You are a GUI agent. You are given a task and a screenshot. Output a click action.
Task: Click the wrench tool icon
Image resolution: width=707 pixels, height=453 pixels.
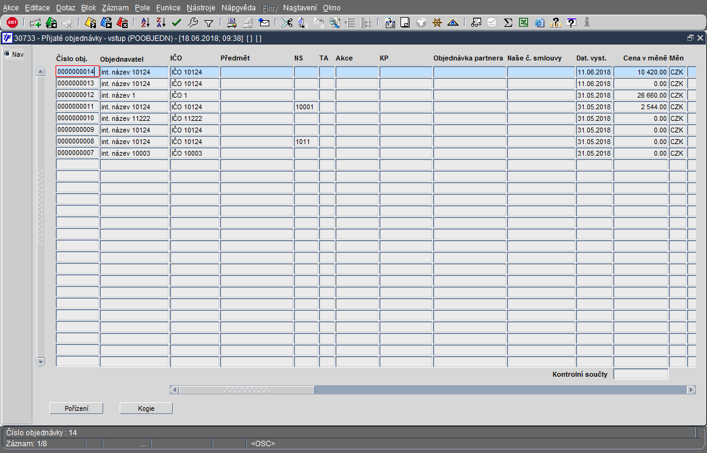(192, 23)
